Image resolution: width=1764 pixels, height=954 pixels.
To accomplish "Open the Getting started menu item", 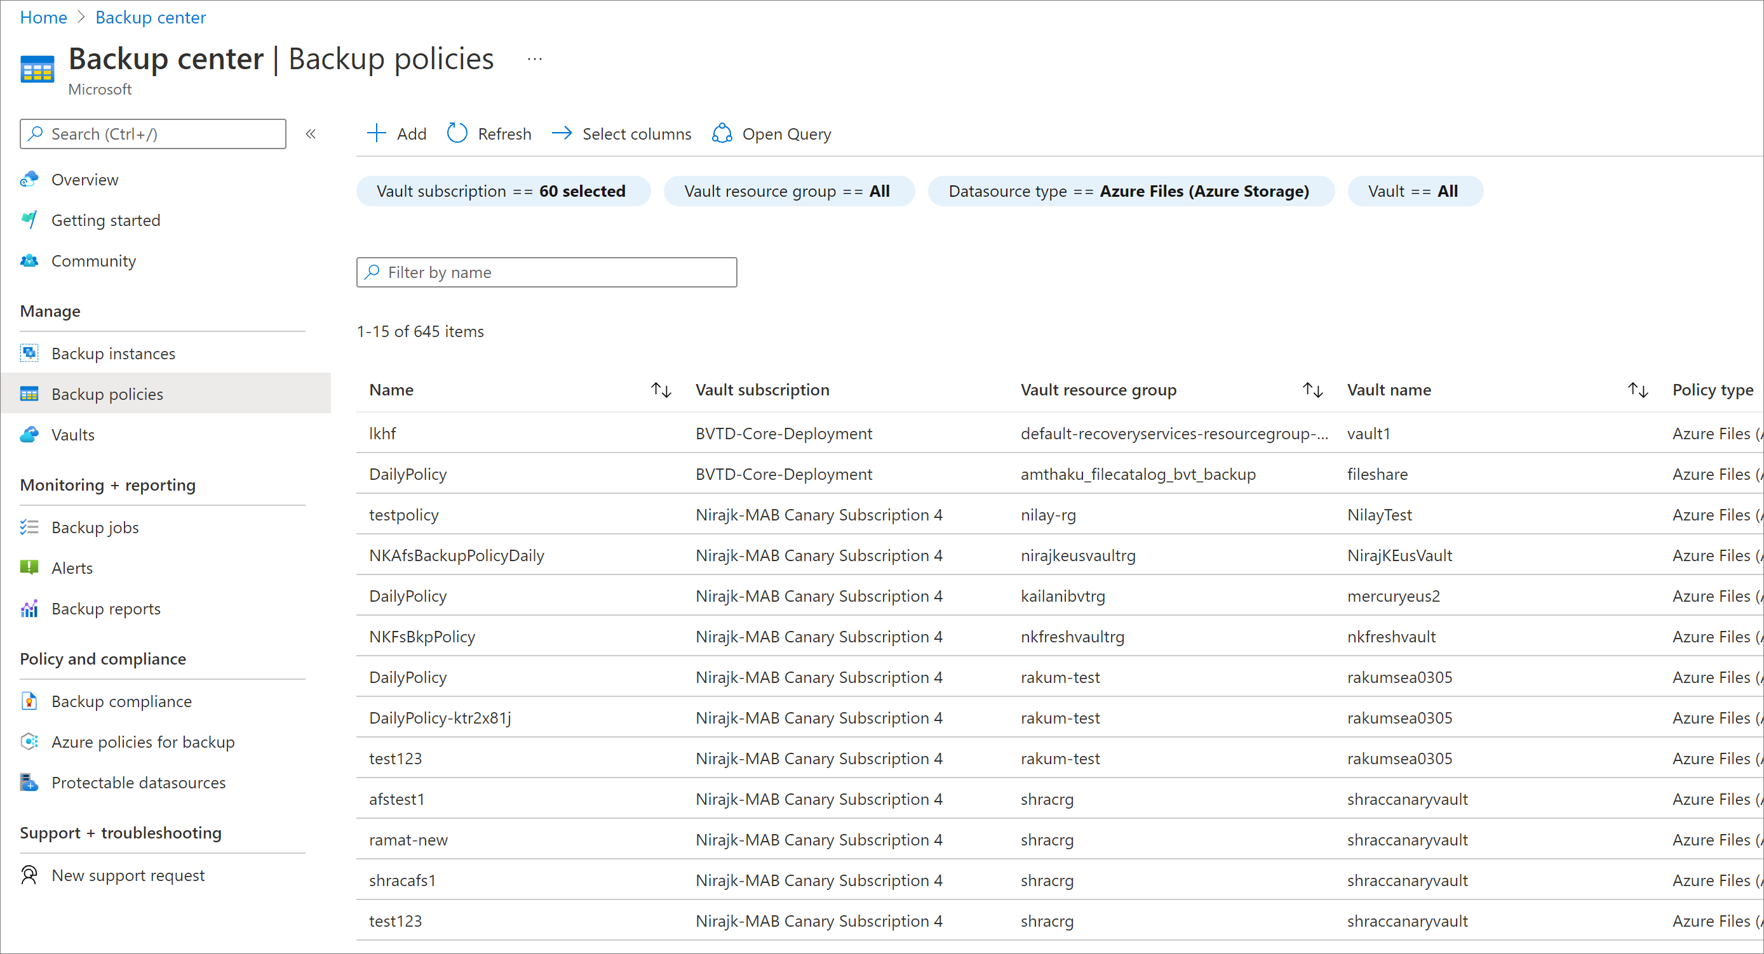I will click(x=106, y=220).
